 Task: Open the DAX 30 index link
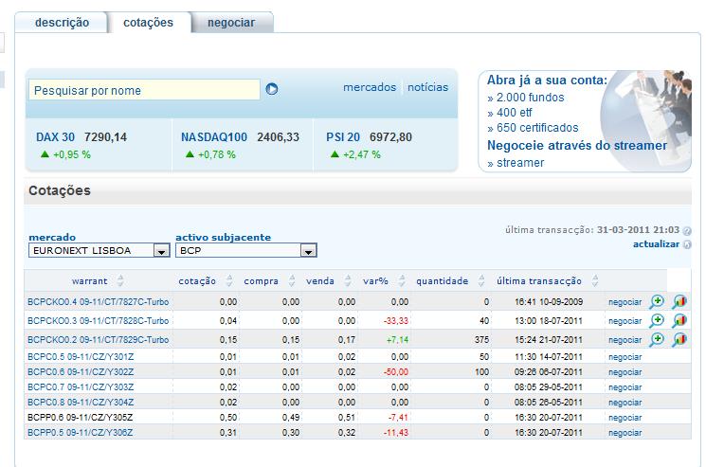pyautogui.click(x=55, y=137)
